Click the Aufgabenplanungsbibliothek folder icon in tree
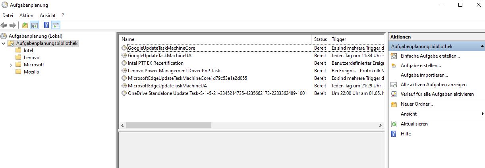This screenshot has width=485, height=168. (x=12, y=43)
